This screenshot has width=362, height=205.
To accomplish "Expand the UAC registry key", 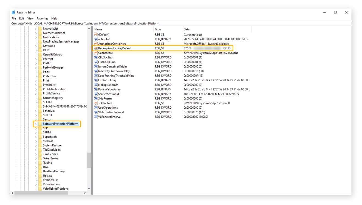I will coord(36,167).
